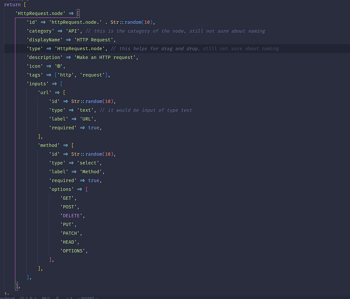The width and height of the screenshot is (350, 299).
Task: Click the 'DELETE' option string
Action: point(71,216)
